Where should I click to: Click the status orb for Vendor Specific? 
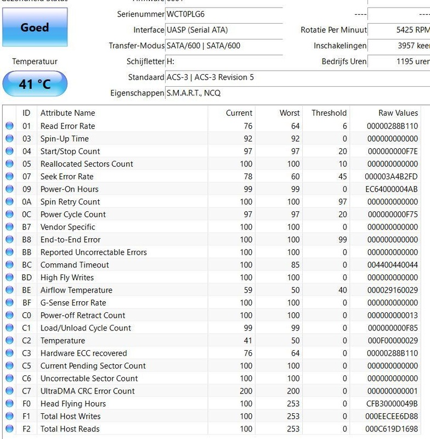pos(9,227)
